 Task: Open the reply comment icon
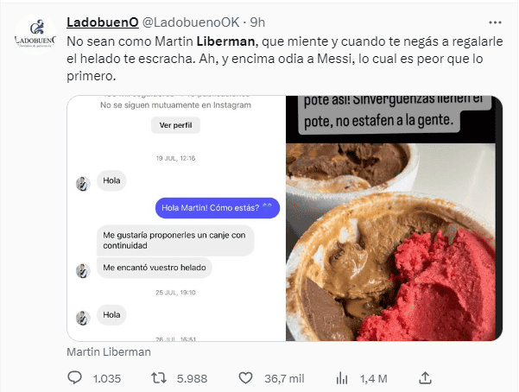[x=74, y=378]
